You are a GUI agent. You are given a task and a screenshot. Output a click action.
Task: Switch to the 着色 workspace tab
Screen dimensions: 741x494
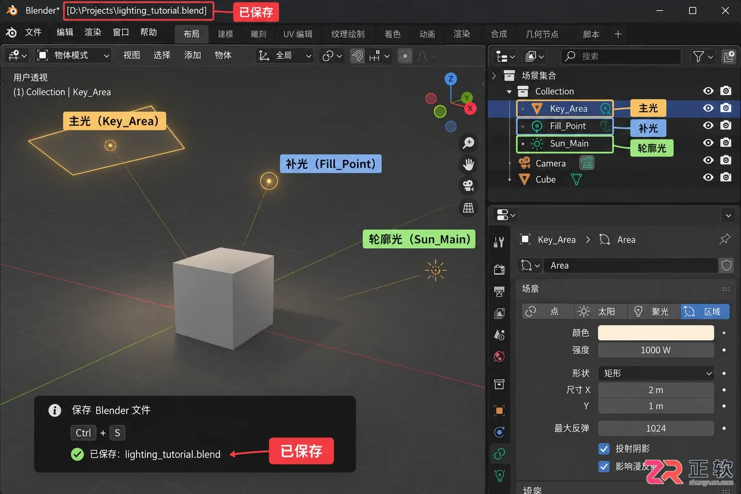pyautogui.click(x=393, y=34)
